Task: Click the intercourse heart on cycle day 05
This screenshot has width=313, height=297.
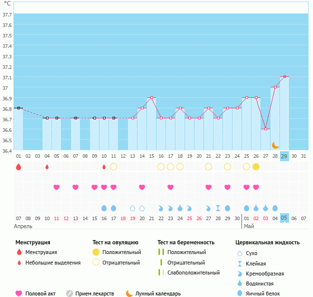Action: pos(56,187)
